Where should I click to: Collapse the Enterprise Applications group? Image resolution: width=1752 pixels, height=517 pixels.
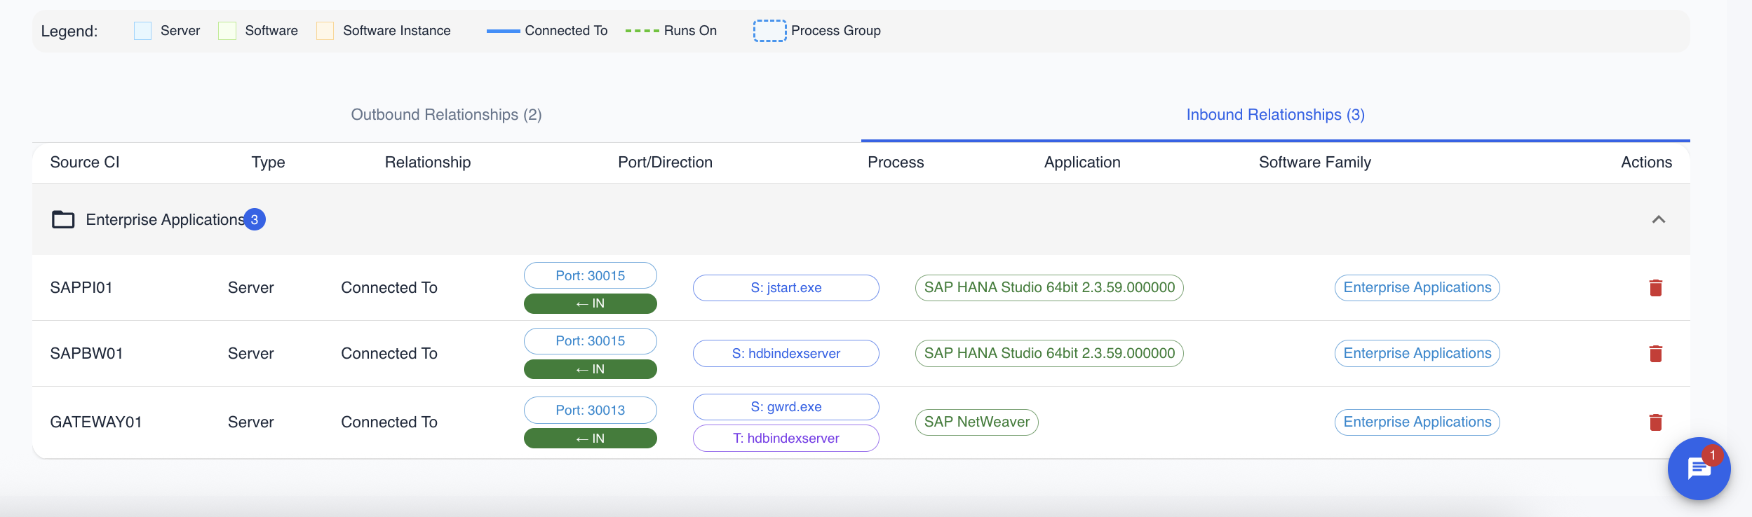1658,220
